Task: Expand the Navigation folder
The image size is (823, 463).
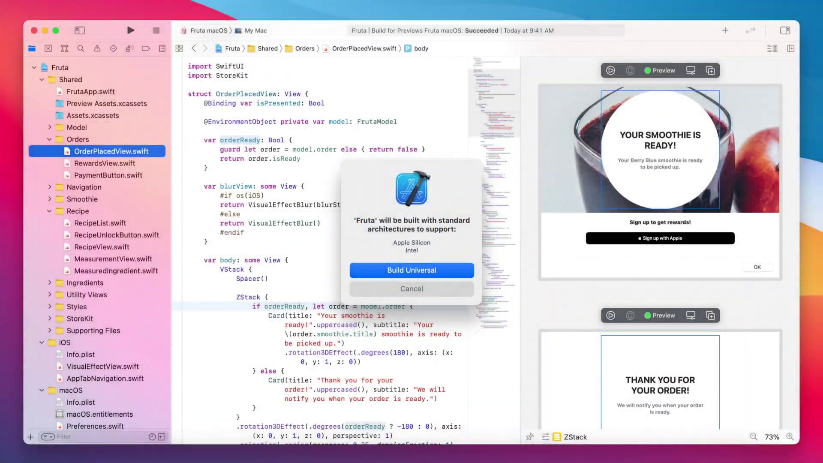Action: tap(49, 187)
